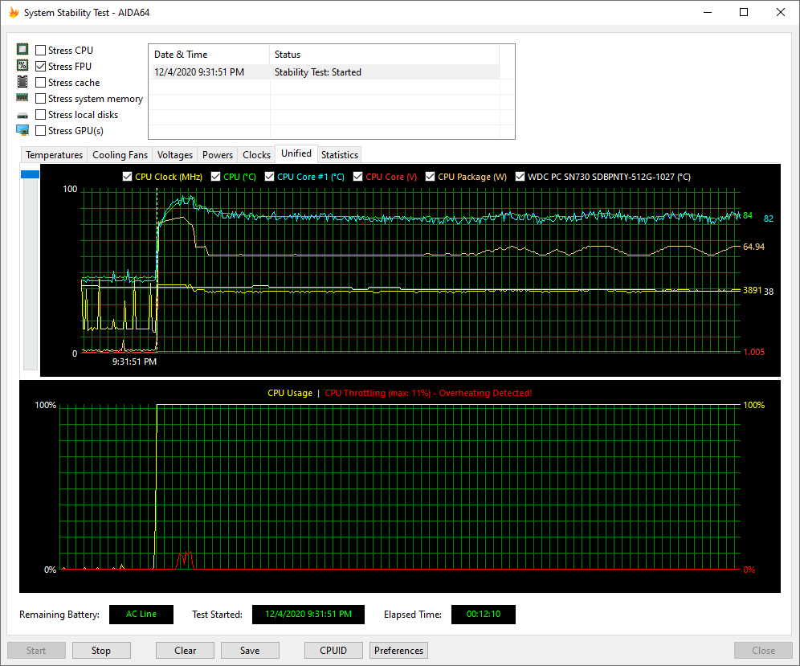Click the vertical slider track beside the graph

(x=30, y=273)
